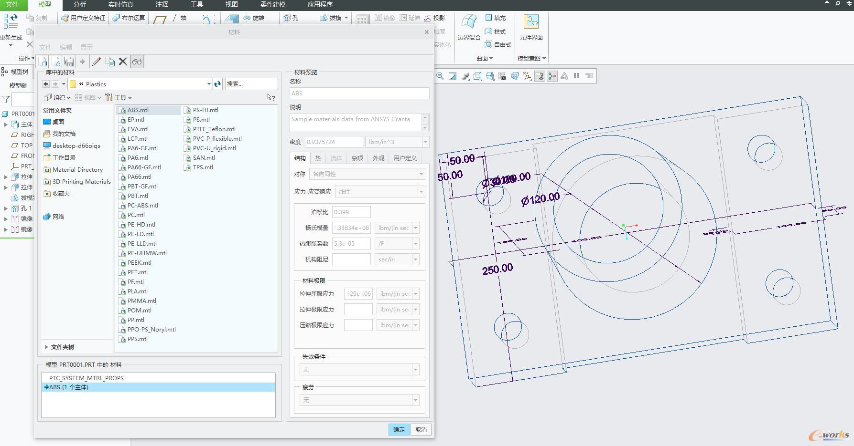Open the density unit lbm/in^3 dropdown
Screen dimensions: 854x446
[425, 142]
